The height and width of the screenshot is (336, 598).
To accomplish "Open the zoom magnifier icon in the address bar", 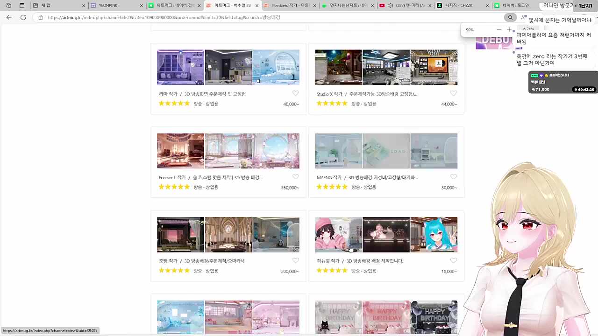I will pos(510,17).
